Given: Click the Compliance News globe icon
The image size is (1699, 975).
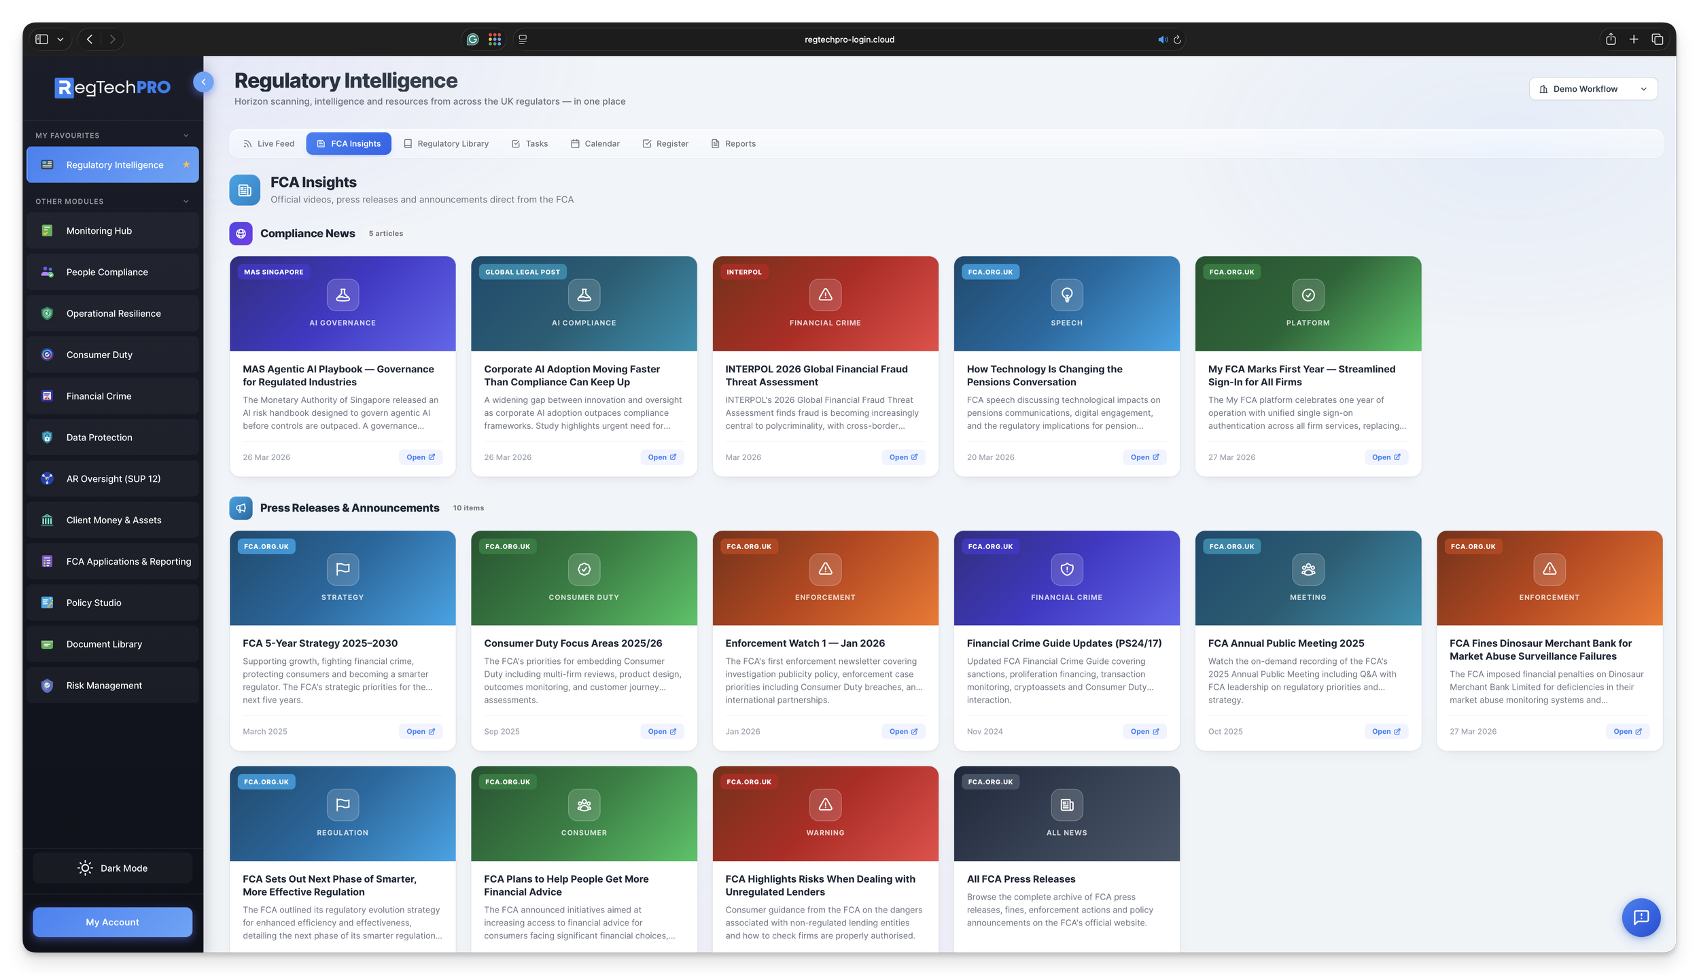Looking at the screenshot, I should pyautogui.click(x=241, y=234).
